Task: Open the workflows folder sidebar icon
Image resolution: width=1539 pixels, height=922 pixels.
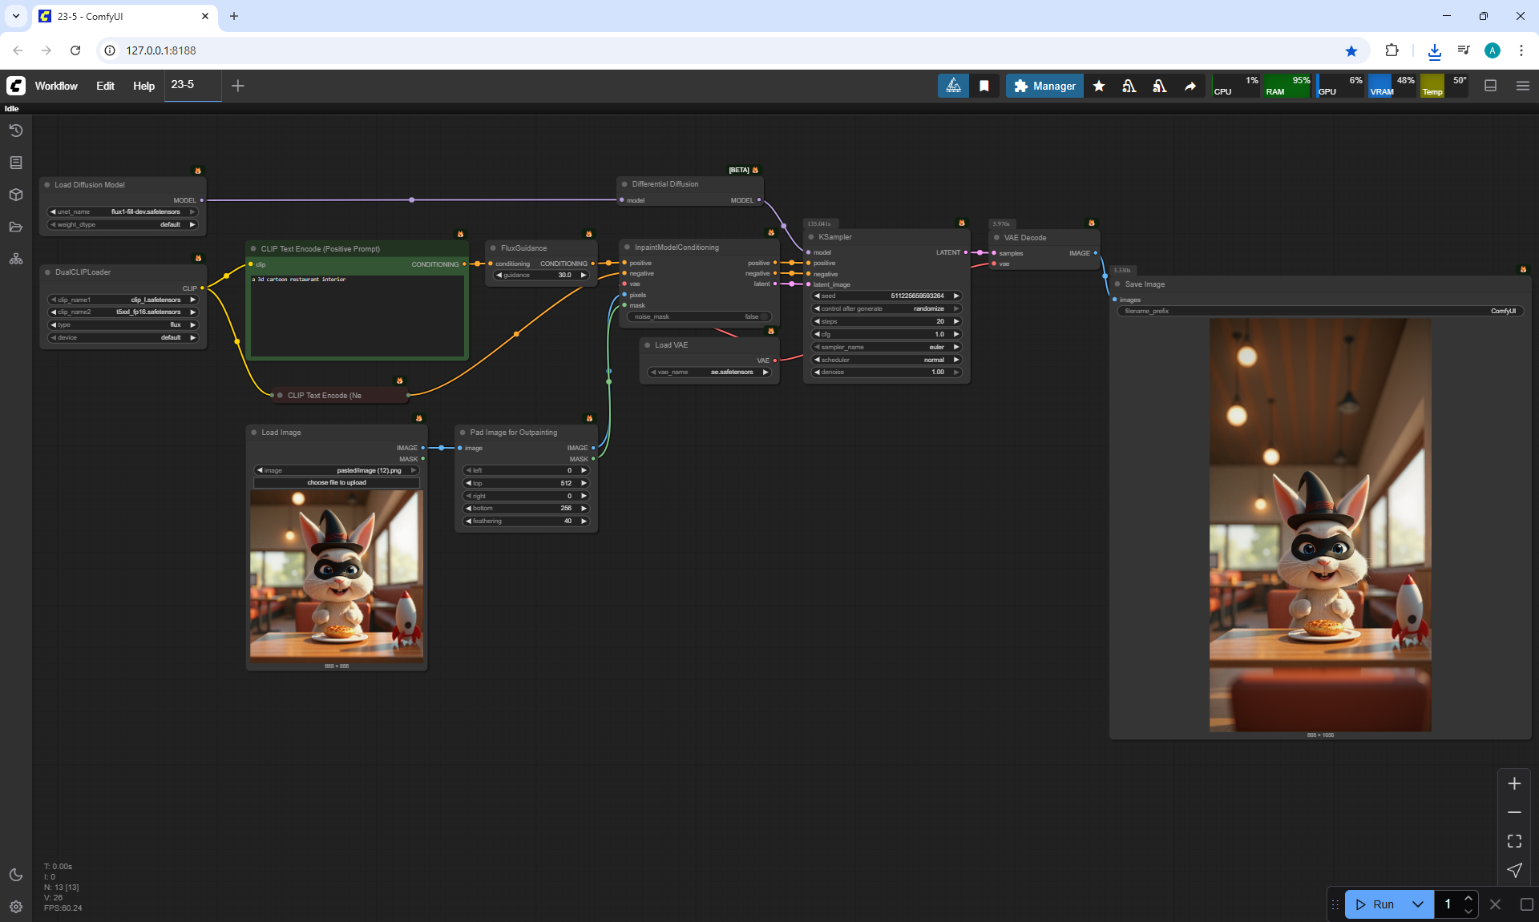Action: [16, 227]
